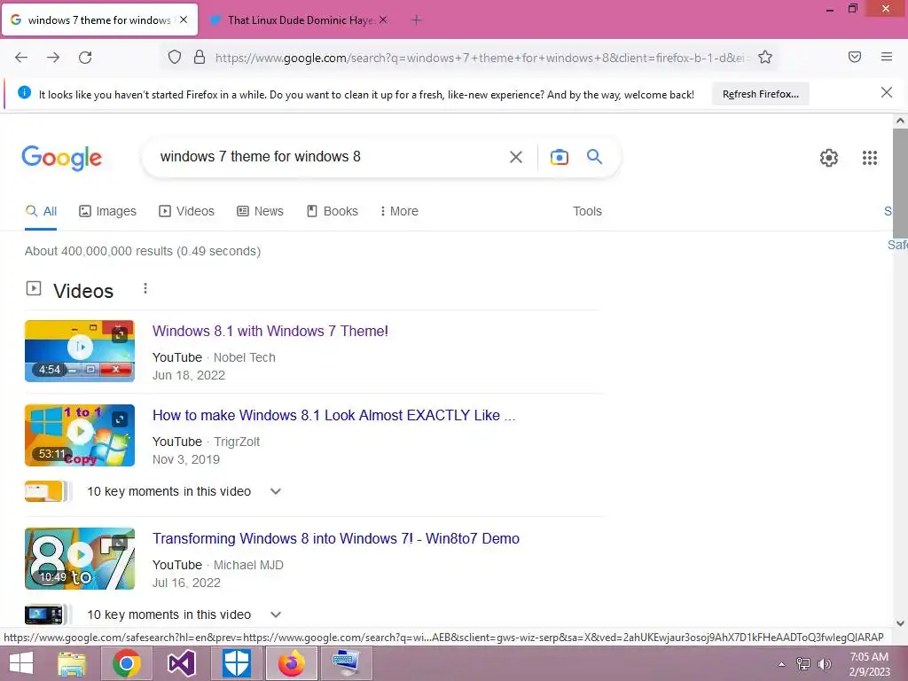Open a new browser tab

coord(416,20)
